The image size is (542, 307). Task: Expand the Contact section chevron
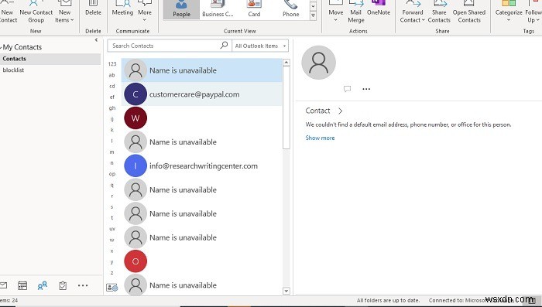[340, 111]
